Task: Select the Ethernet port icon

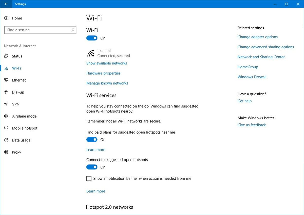Action: tap(6, 80)
